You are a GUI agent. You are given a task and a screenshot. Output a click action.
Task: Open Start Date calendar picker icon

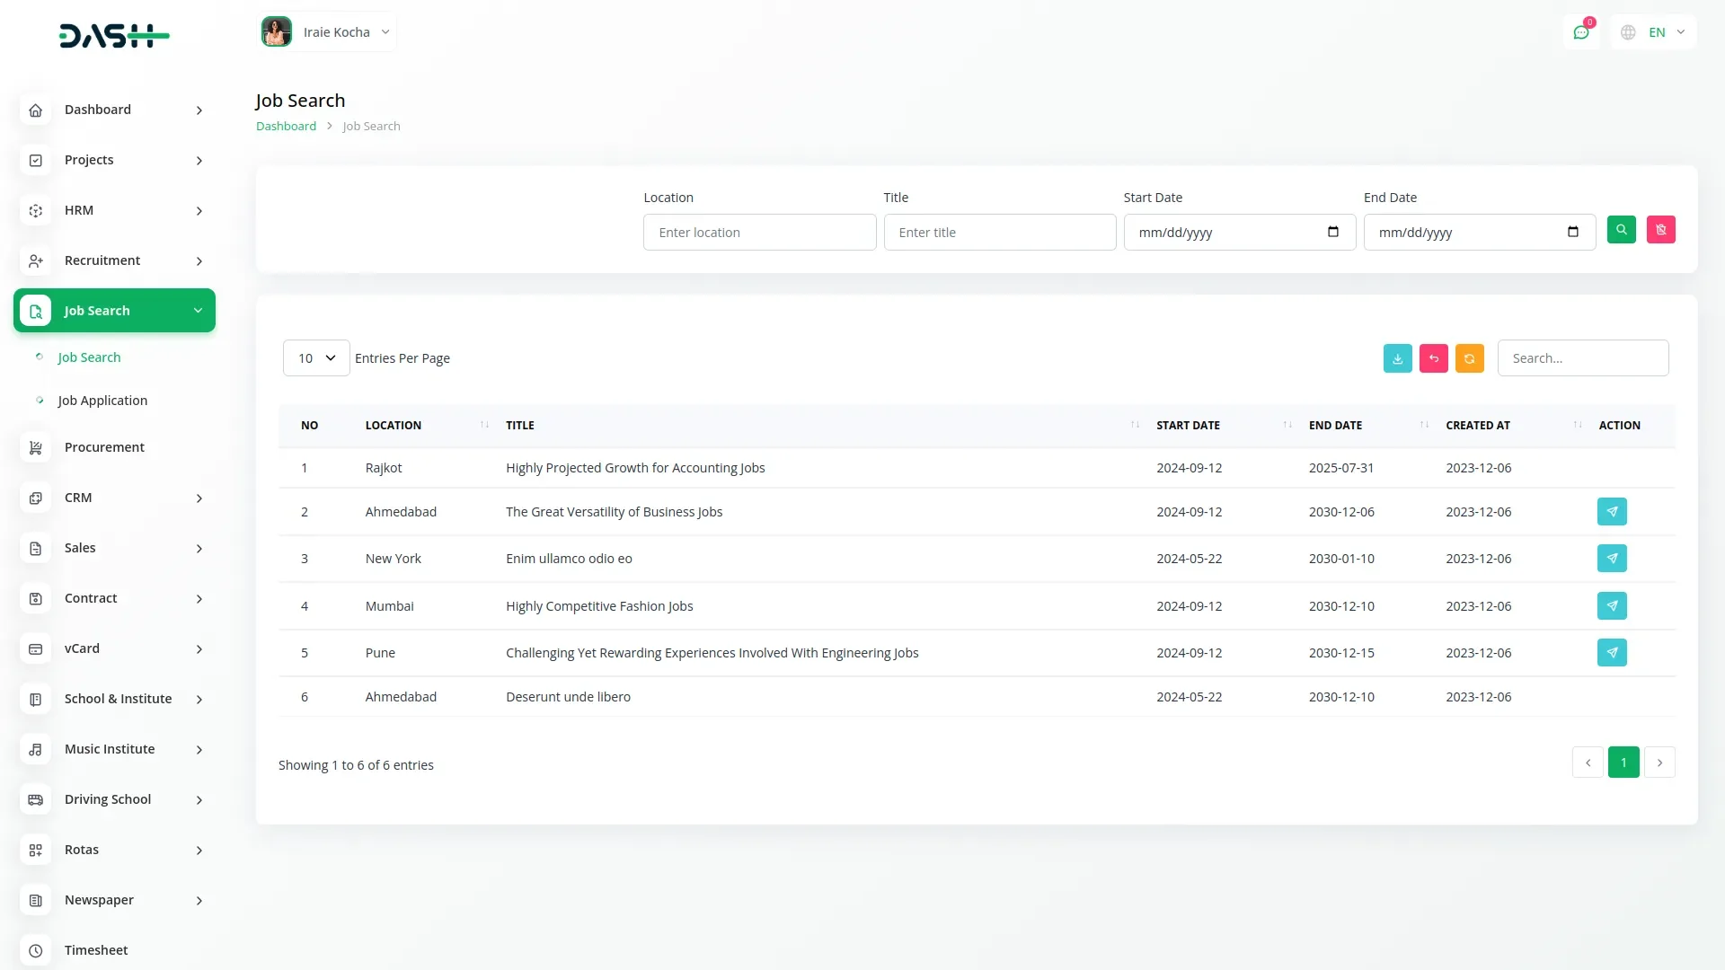click(x=1333, y=232)
